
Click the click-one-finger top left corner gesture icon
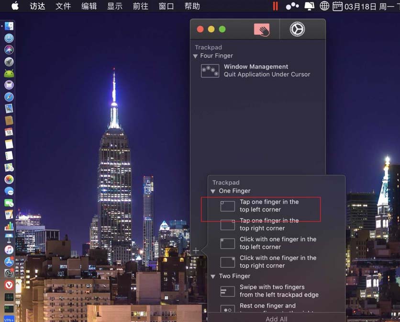pyautogui.click(x=227, y=243)
